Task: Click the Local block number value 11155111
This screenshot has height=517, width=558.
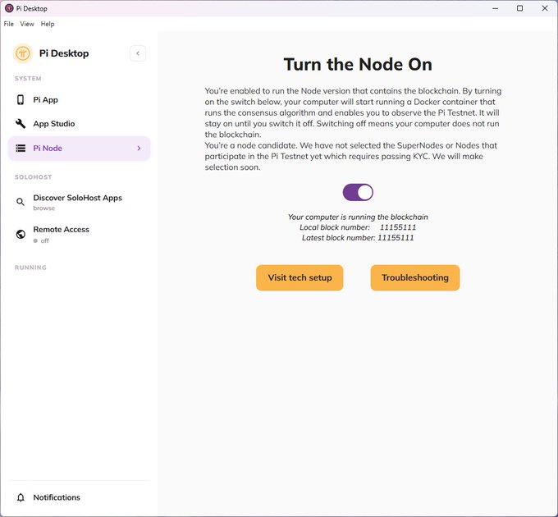Action: pyautogui.click(x=398, y=227)
